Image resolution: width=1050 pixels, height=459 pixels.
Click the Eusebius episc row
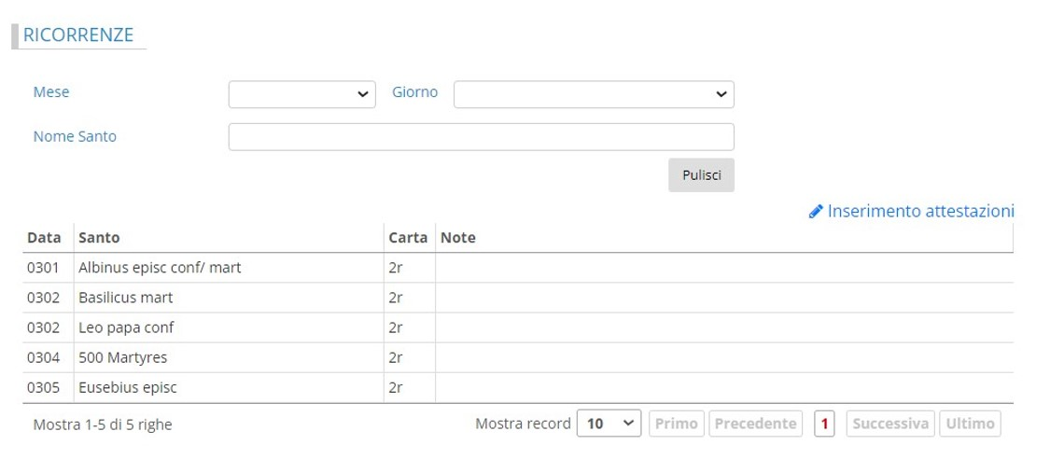(x=128, y=387)
